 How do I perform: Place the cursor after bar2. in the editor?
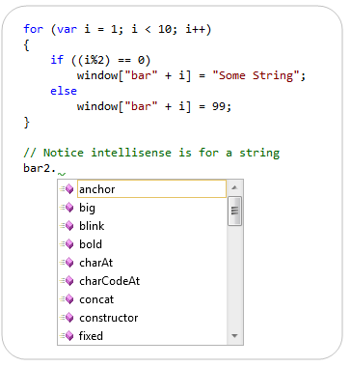coord(58,168)
